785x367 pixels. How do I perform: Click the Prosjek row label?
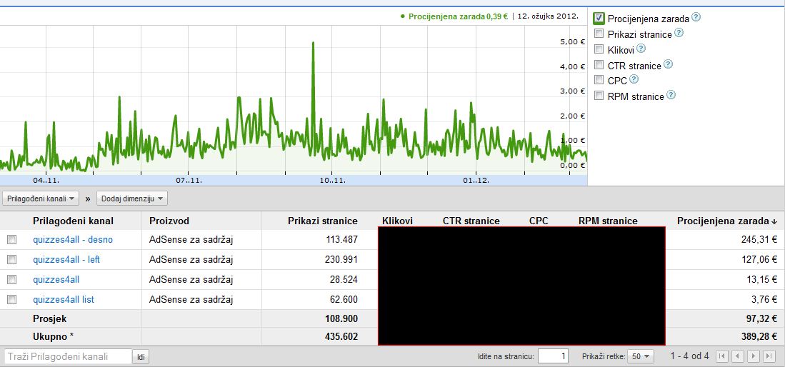tap(49, 319)
